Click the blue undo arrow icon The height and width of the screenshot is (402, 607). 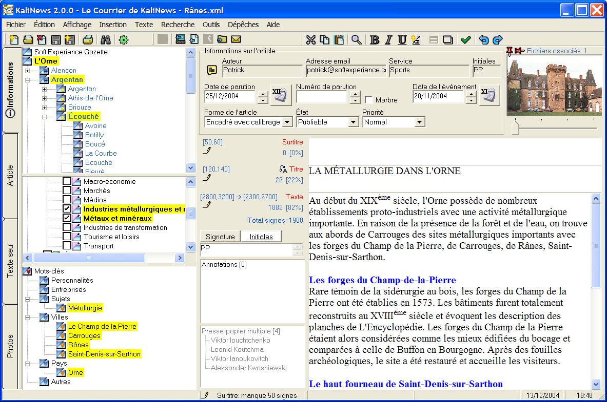[x=483, y=39]
